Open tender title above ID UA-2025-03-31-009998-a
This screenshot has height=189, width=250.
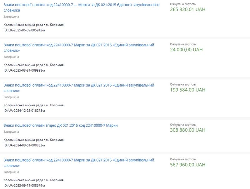coord(79,45)
